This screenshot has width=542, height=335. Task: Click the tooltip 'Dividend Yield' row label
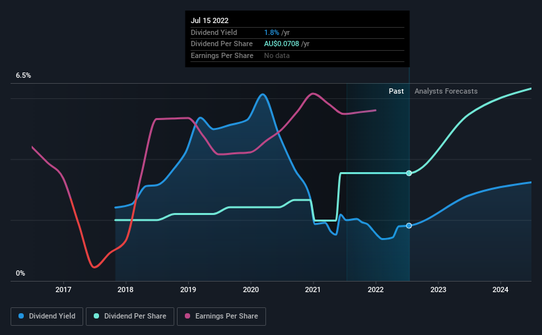click(x=214, y=32)
